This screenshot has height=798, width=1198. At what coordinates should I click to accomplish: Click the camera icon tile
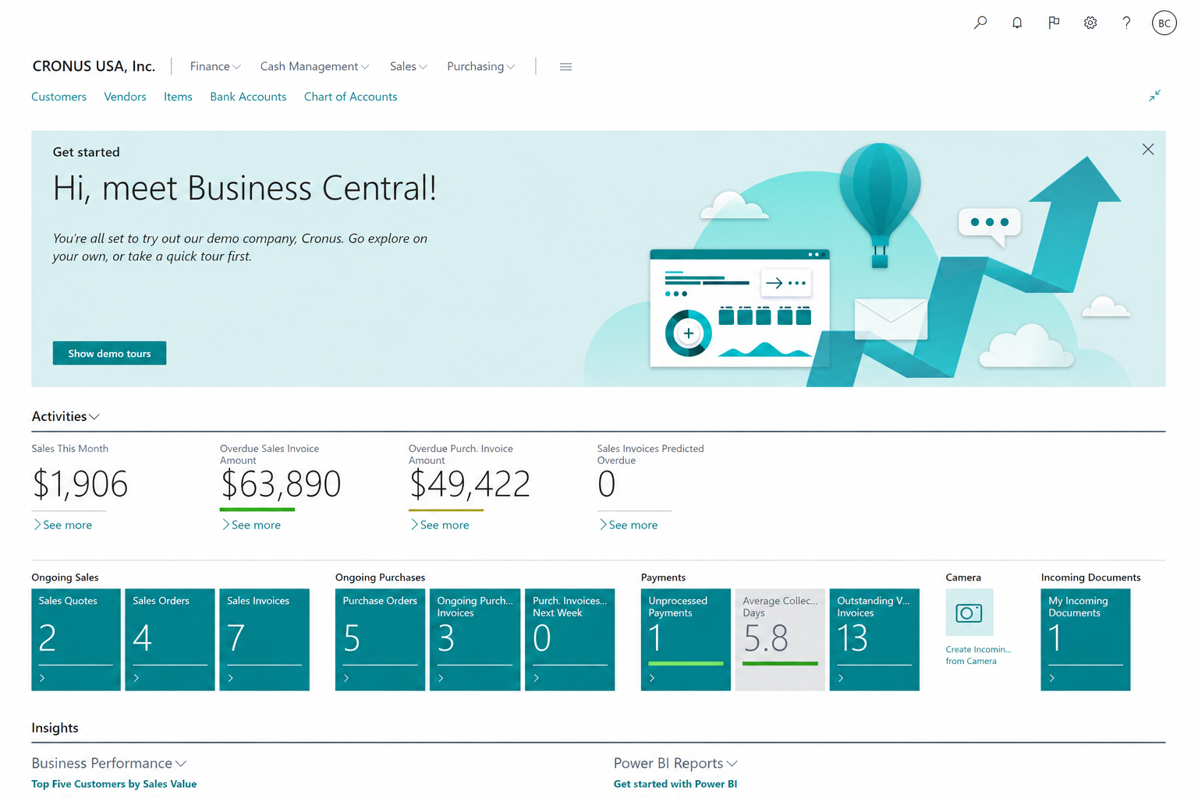[969, 613]
